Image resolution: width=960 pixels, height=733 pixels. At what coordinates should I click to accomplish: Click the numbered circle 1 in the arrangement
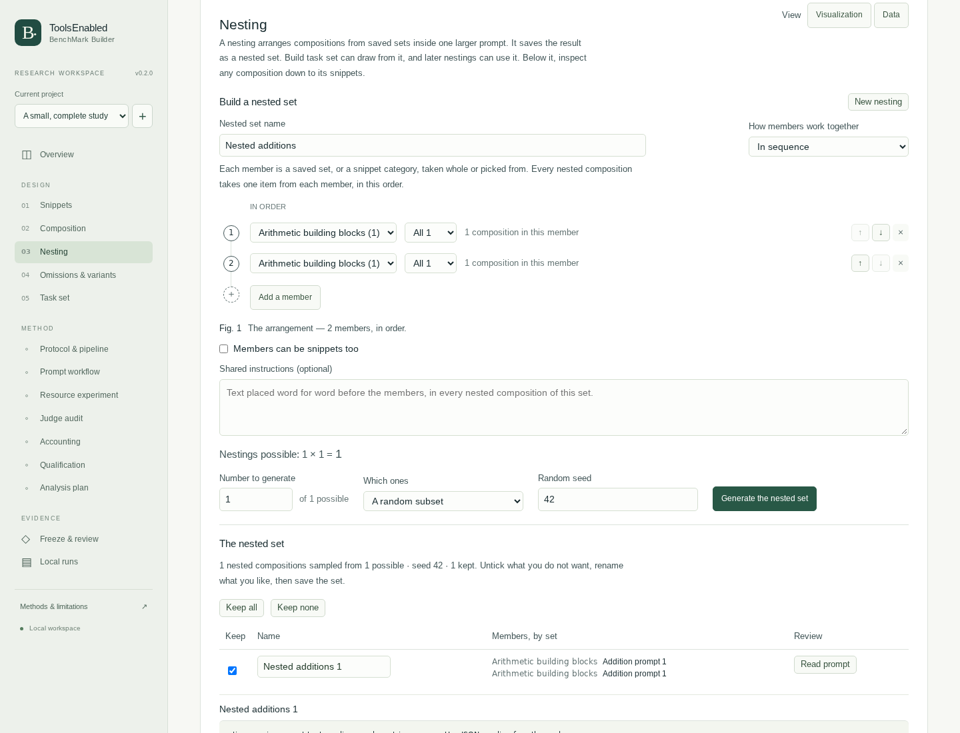pos(231,233)
